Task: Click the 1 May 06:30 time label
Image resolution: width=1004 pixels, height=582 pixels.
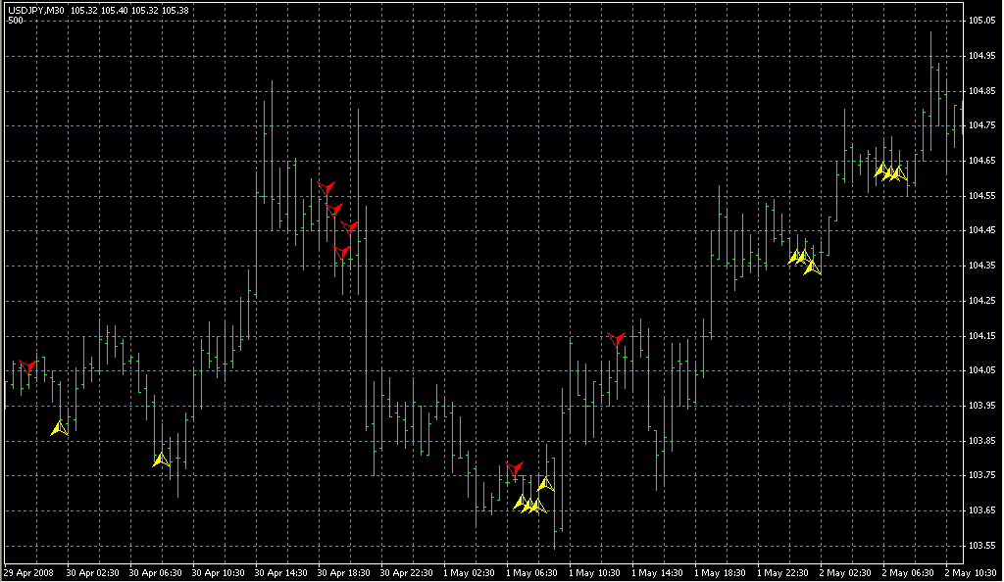Action: [x=531, y=573]
